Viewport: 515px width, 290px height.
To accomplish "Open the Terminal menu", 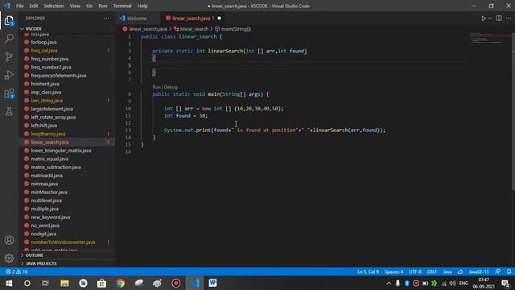I will point(122,6).
